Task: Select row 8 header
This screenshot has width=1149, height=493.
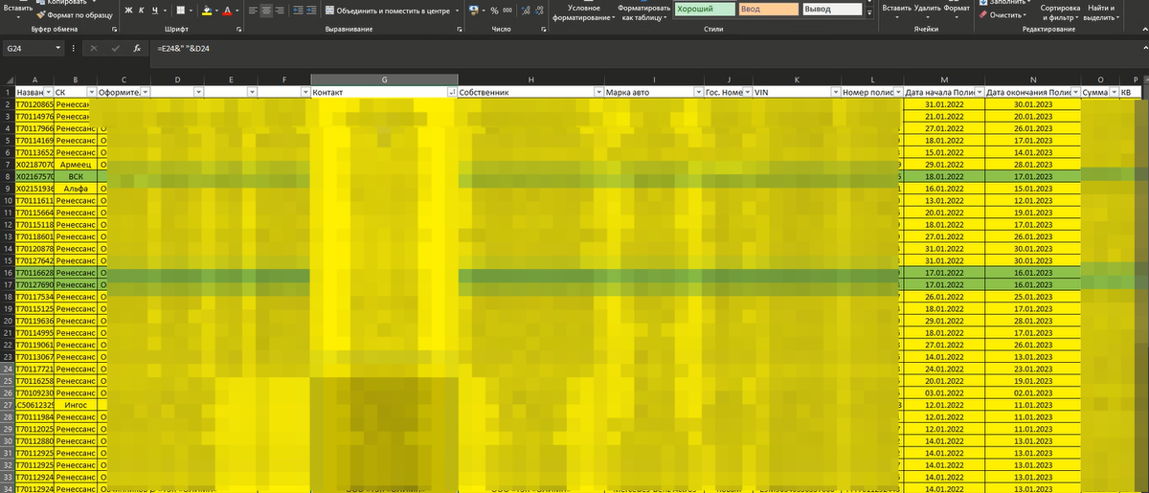Action: (x=8, y=177)
